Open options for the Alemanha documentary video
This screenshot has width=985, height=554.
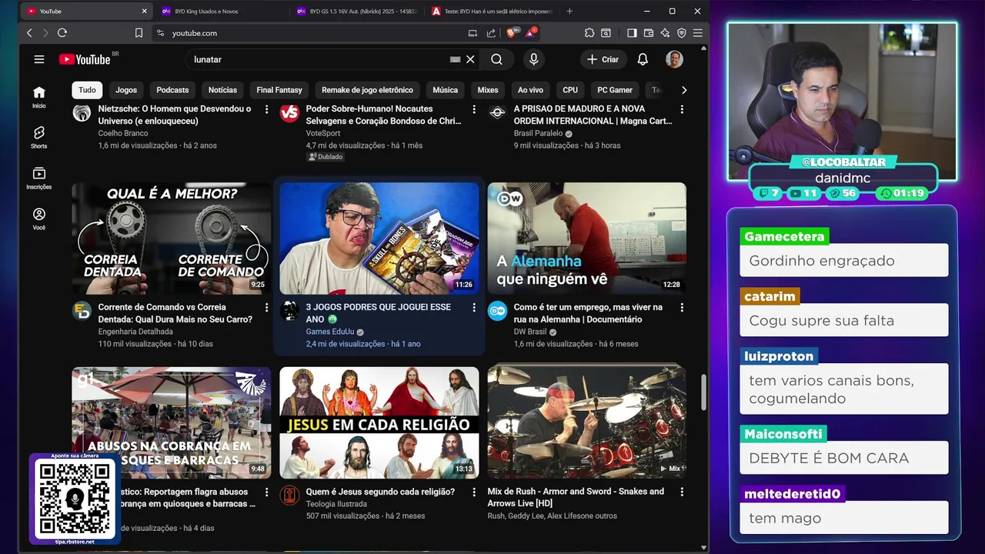(682, 308)
